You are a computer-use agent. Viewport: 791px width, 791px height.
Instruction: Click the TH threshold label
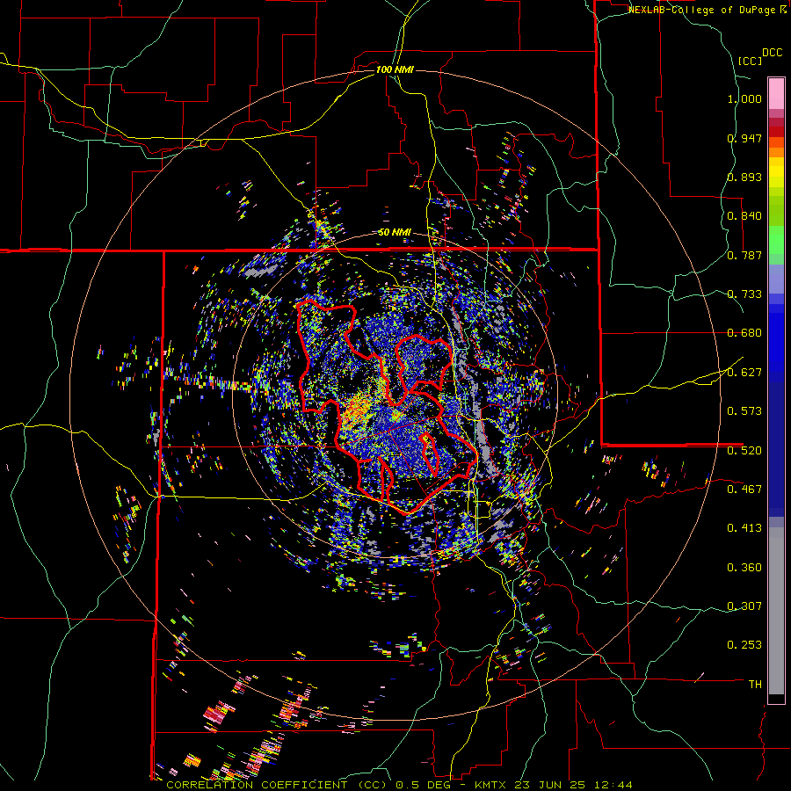(x=755, y=685)
